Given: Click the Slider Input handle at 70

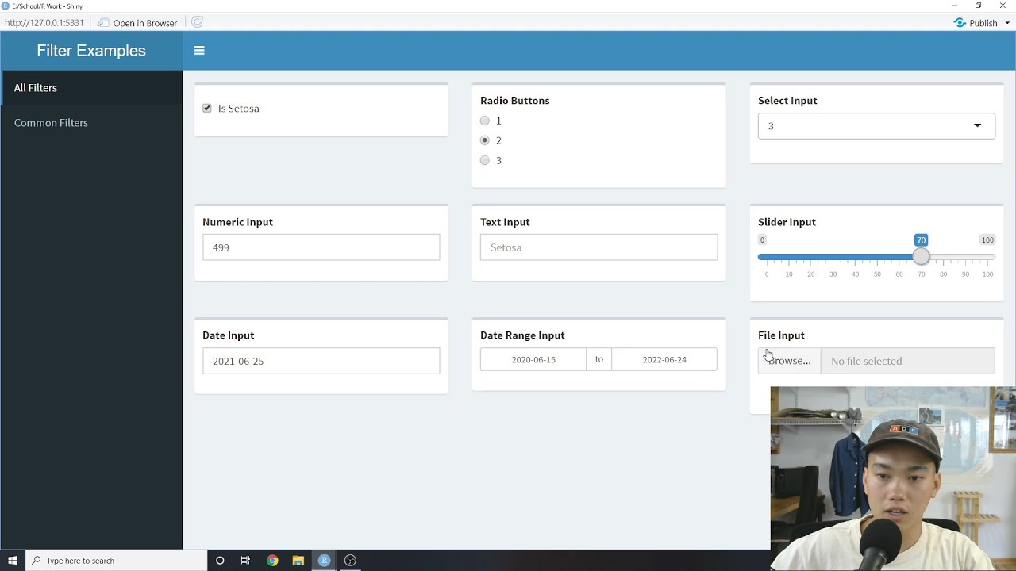Looking at the screenshot, I should (921, 257).
